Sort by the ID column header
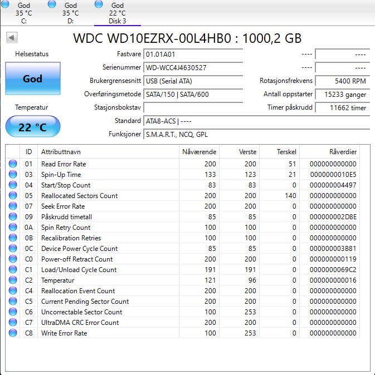The image size is (375, 375). click(x=28, y=152)
